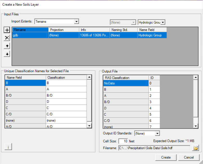Screen dimensions: 203x164
Task: Move selected file up with arrow icon
Action: 7,46
